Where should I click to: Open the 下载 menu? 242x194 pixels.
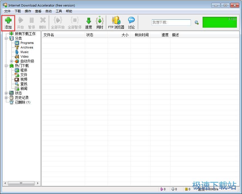click(x=18, y=11)
